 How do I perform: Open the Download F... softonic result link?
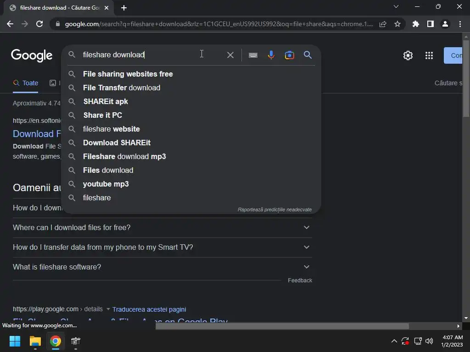point(37,134)
